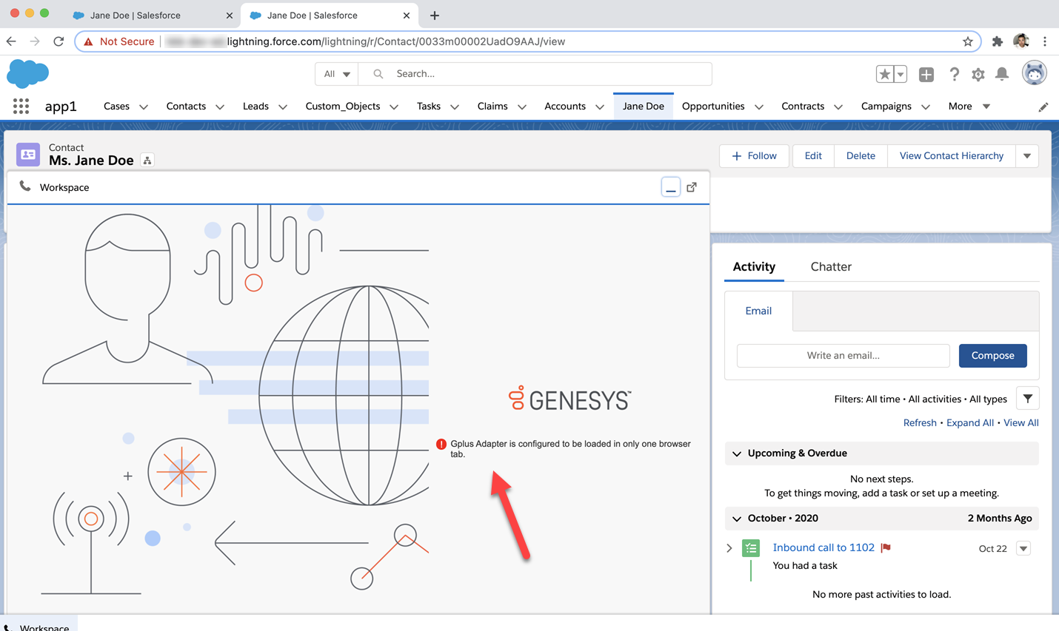Click the Write an email field
Image resolution: width=1059 pixels, height=631 pixels.
coord(843,356)
